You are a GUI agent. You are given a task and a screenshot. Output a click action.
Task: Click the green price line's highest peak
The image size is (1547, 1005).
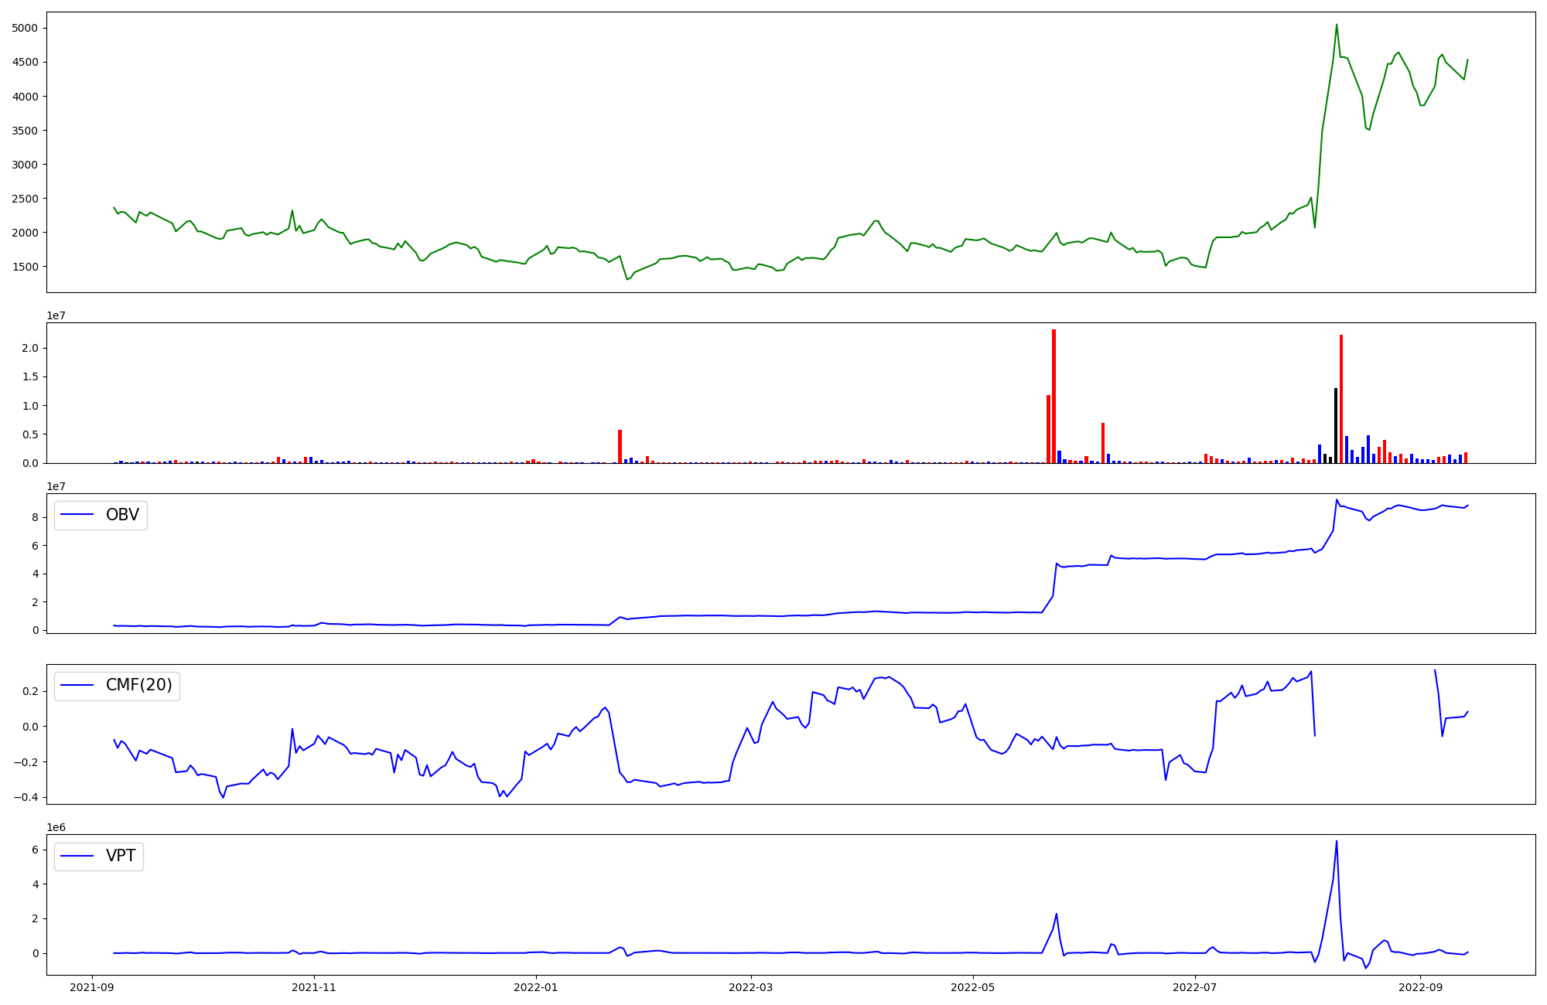1336,26
